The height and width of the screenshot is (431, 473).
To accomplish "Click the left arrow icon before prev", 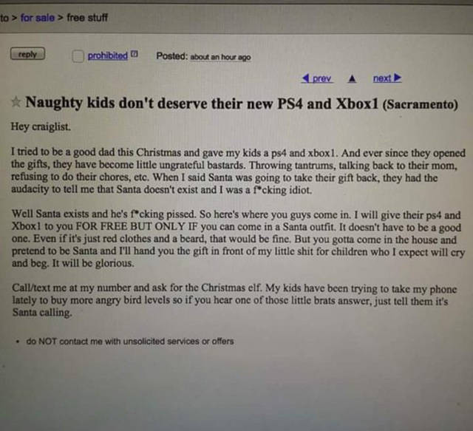I will [306, 78].
